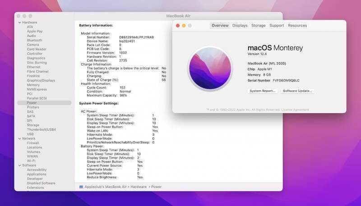This screenshot has width=361, height=206.
Task: Go to the Resources tab
Action: point(297,26)
